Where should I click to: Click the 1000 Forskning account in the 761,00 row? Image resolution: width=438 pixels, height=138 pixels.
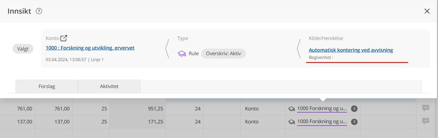pos(322,109)
